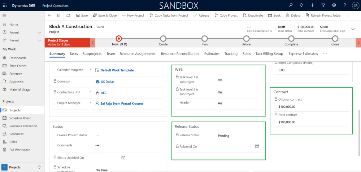
Task: Expand the header details chevron
Action: coord(353,29)
